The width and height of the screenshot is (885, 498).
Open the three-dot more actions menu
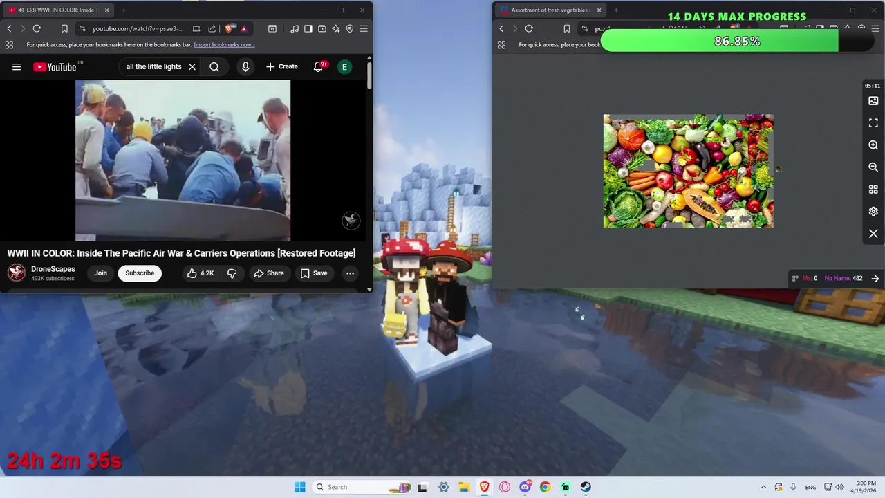[x=351, y=273]
